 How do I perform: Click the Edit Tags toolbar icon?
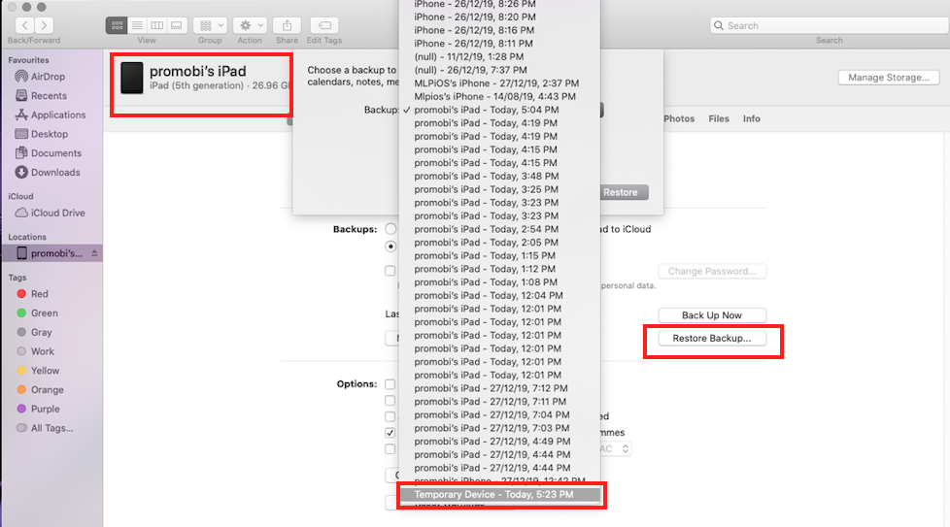click(x=324, y=25)
